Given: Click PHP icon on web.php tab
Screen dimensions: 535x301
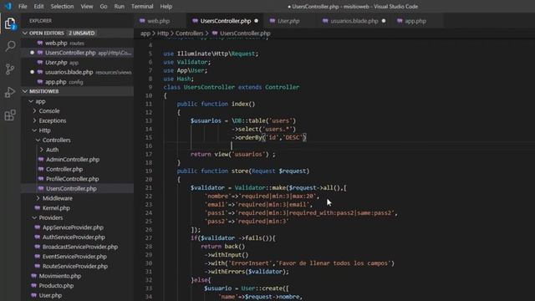Looking at the screenshot, I should click(x=142, y=21).
